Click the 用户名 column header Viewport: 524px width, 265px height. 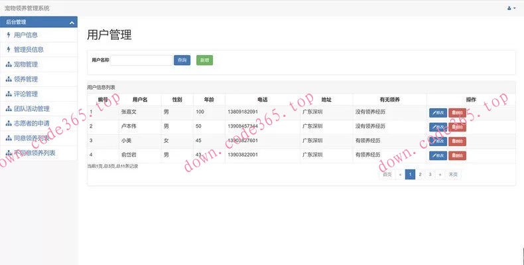[140, 100]
